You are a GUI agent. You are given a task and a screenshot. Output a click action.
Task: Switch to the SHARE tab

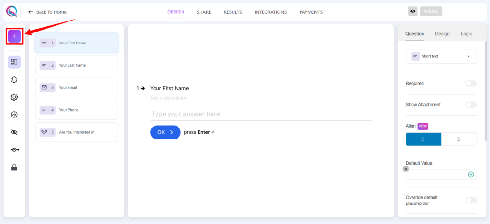204,12
